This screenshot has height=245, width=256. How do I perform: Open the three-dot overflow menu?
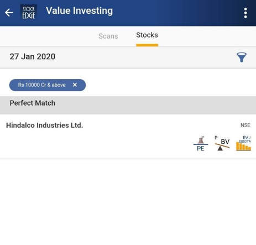pos(245,13)
